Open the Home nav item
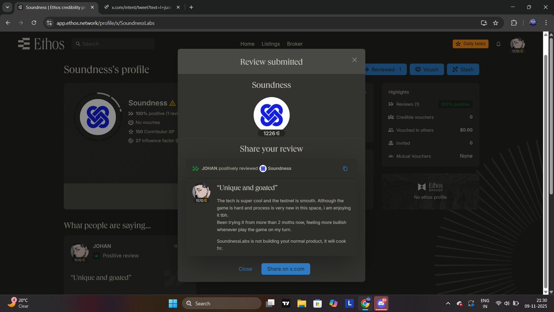The width and height of the screenshot is (554, 312). pyautogui.click(x=247, y=44)
